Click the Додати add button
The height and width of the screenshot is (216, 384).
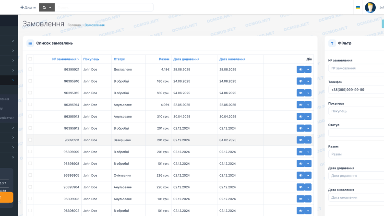(28, 7)
